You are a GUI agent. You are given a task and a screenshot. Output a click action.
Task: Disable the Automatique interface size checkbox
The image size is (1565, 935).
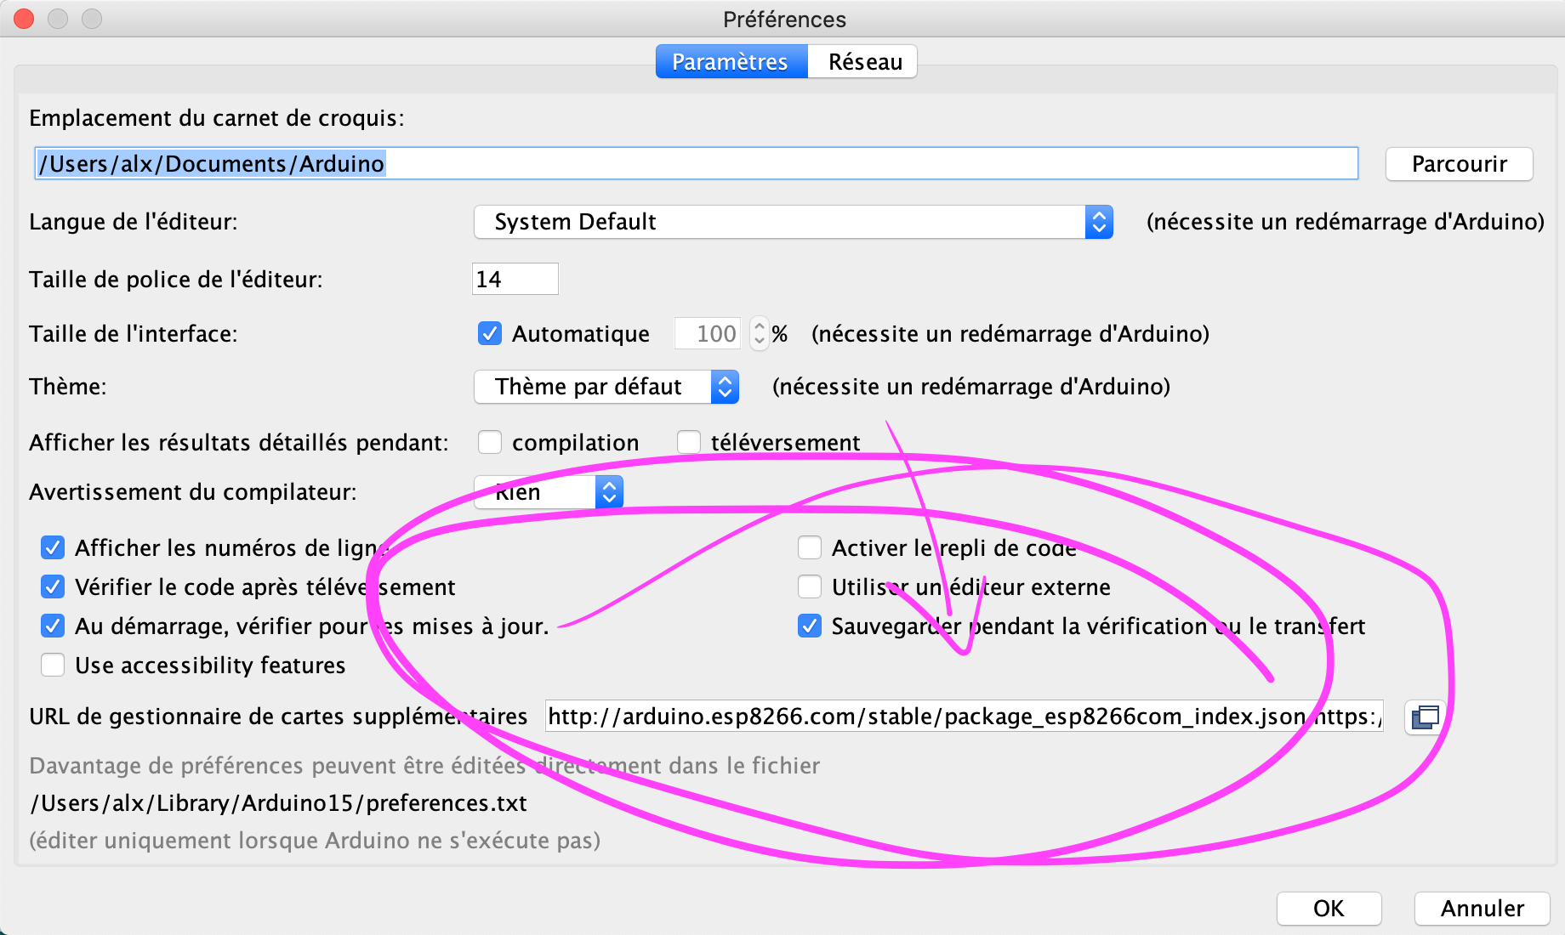(490, 333)
